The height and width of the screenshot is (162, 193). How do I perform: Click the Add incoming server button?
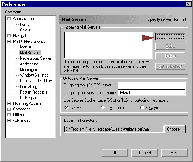(170, 37)
